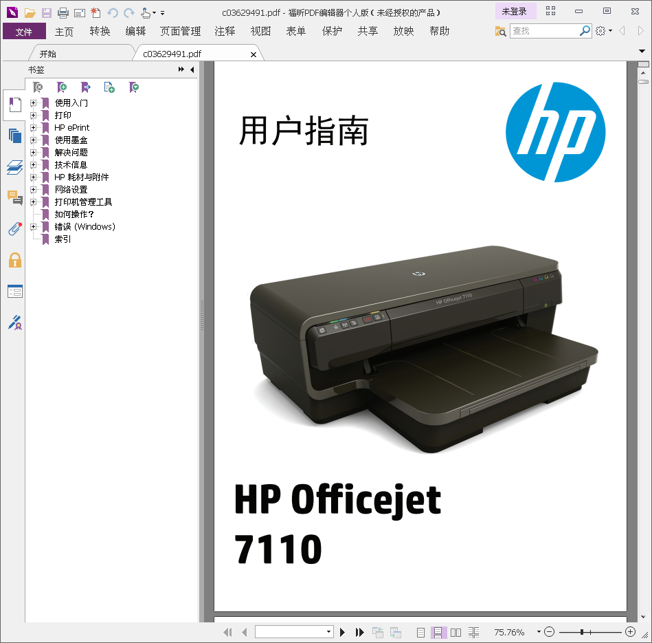Screen dimensions: 652x643
Task: Open the Form fields panel in sidebar
Action: [x=15, y=292]
